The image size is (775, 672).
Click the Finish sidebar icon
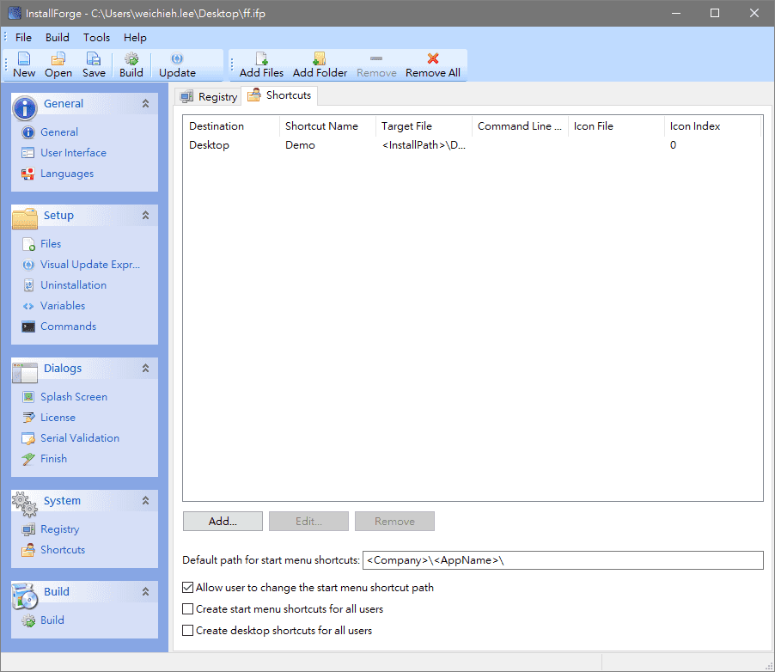click(28, 460)
